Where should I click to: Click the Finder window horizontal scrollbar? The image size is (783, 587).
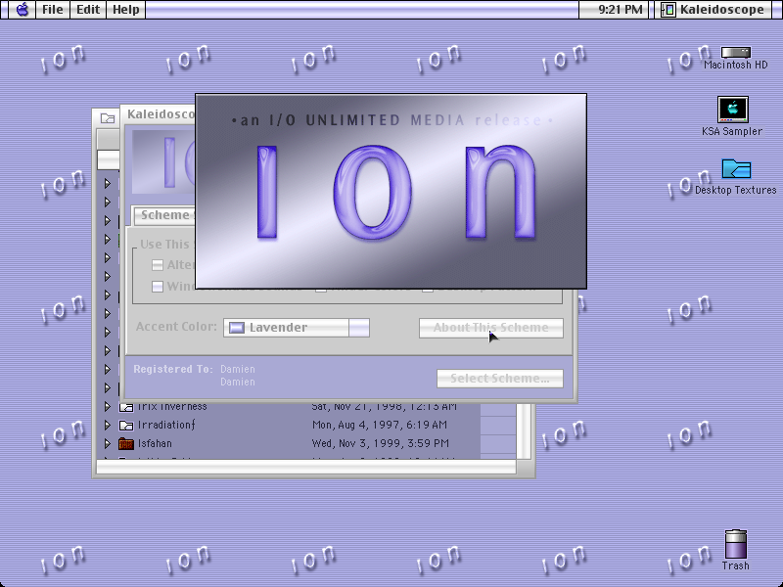click(306, 467)
